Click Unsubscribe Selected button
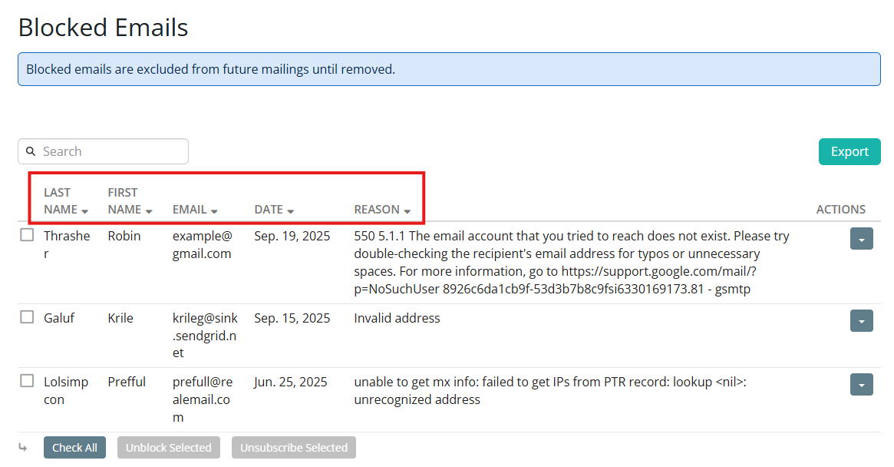This screenshot has width=894, height=467. (x=293, y=448)
